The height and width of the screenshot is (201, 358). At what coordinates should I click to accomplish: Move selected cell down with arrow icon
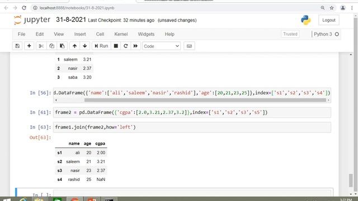click(x=85, y=46)
